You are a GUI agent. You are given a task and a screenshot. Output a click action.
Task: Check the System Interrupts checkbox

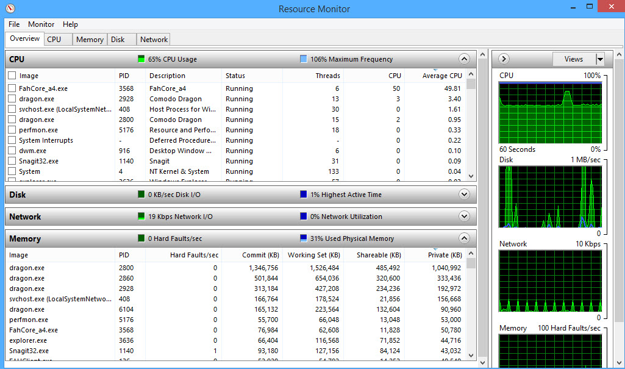(12, 140)
